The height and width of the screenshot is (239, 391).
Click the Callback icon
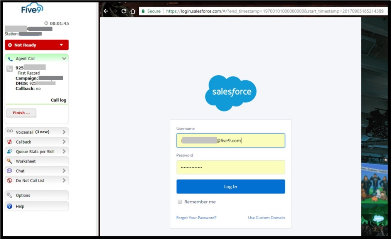[10, 142]
